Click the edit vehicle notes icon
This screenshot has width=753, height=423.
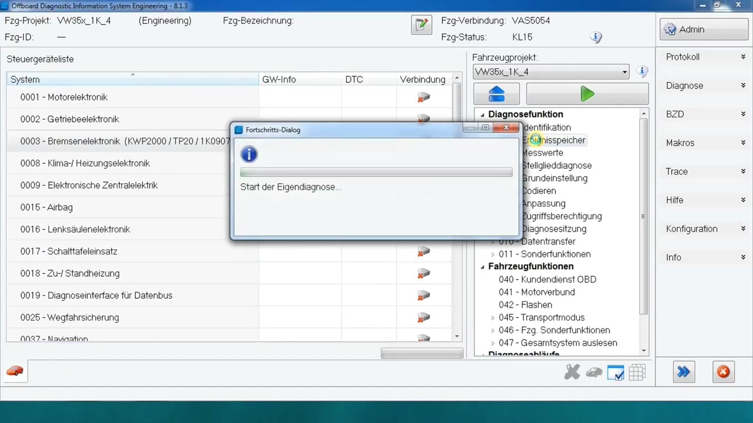[421, 25]
